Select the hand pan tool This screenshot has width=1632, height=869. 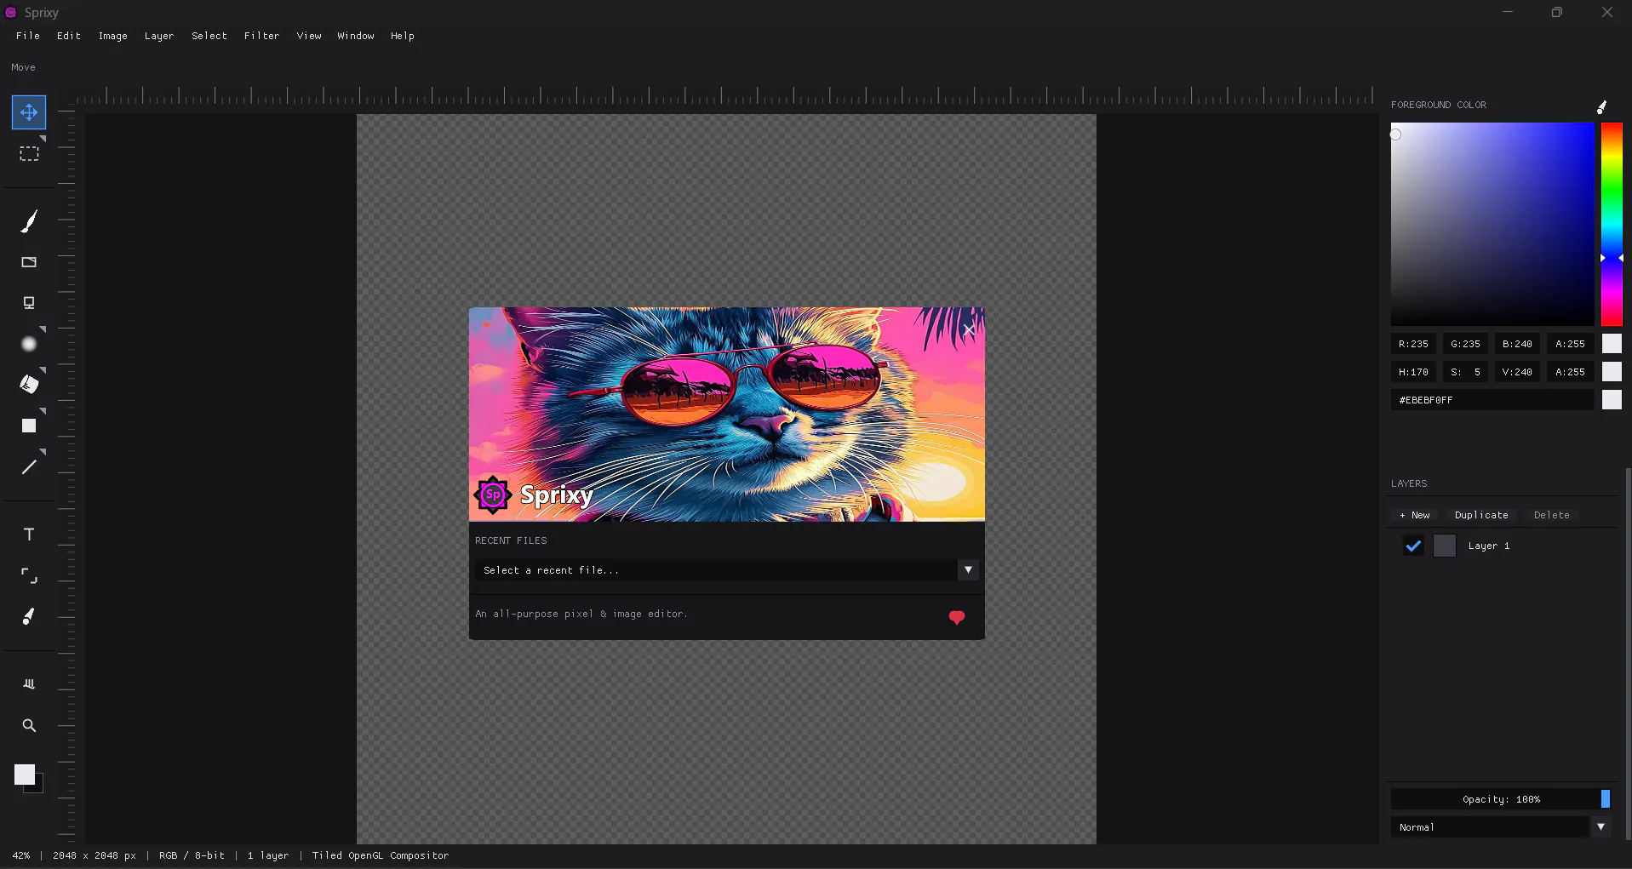click(29, 684)
